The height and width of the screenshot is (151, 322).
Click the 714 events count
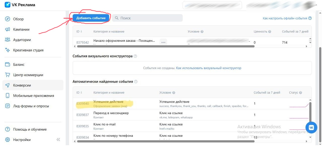point(285,43)
